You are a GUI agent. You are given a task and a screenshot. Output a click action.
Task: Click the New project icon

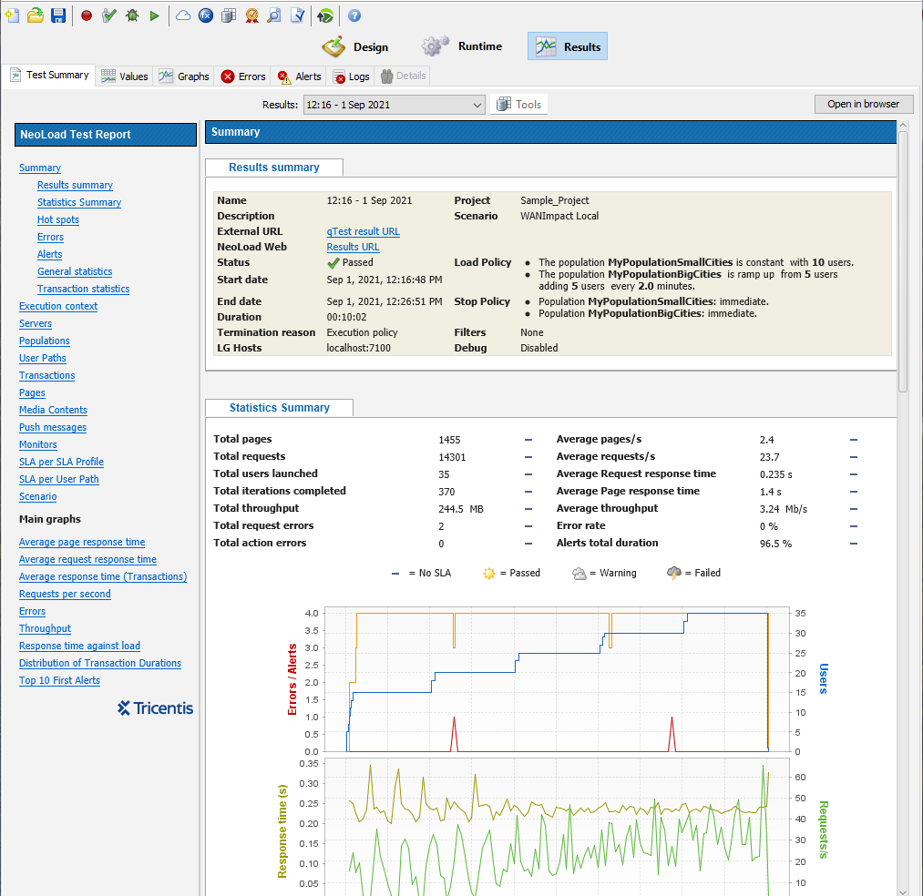click(12, 15)
